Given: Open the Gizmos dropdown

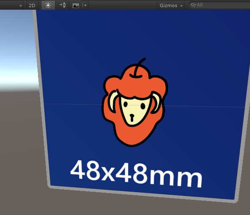Looking at the screenshot, I should [171, 5].
